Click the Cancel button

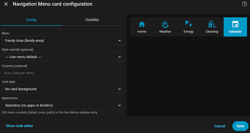click(220, 126)
